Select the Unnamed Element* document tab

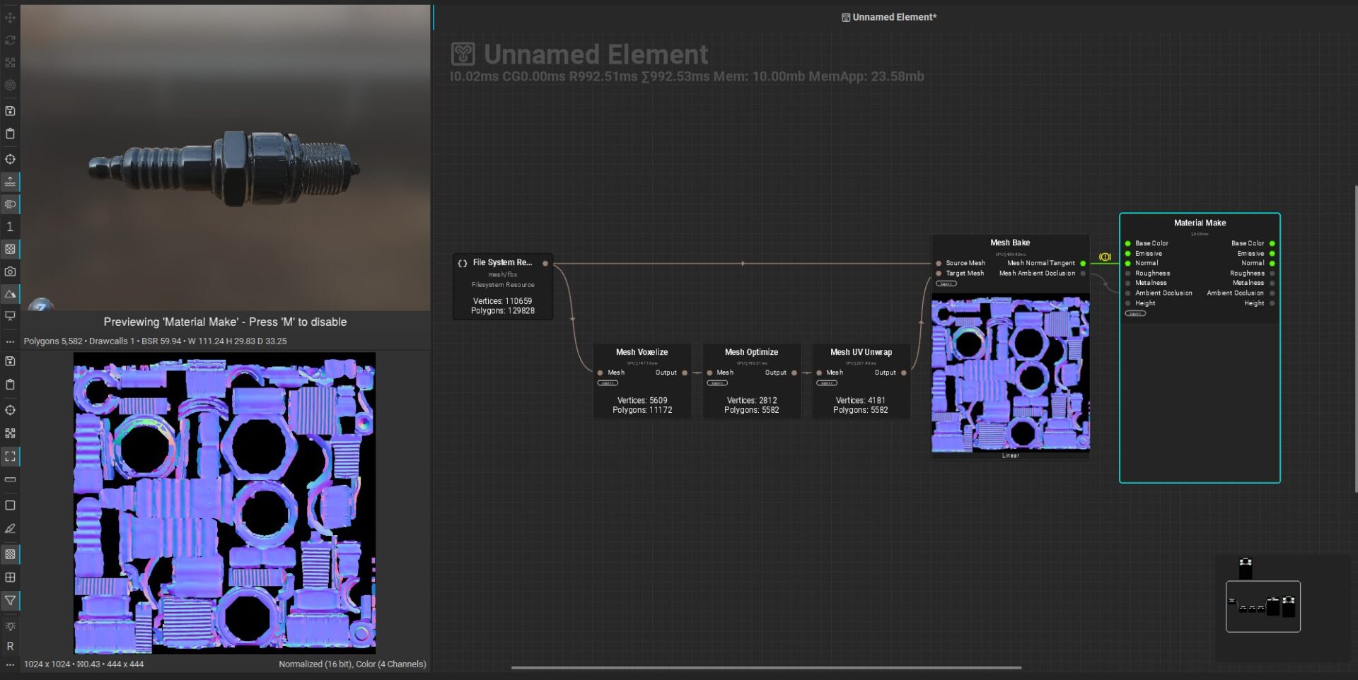tap(888, 17)
